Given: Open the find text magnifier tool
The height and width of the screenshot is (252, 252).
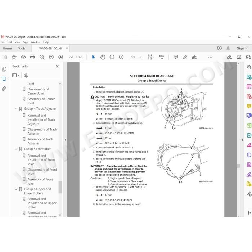Looking at the screenshot, I should [x=42, y=57].
